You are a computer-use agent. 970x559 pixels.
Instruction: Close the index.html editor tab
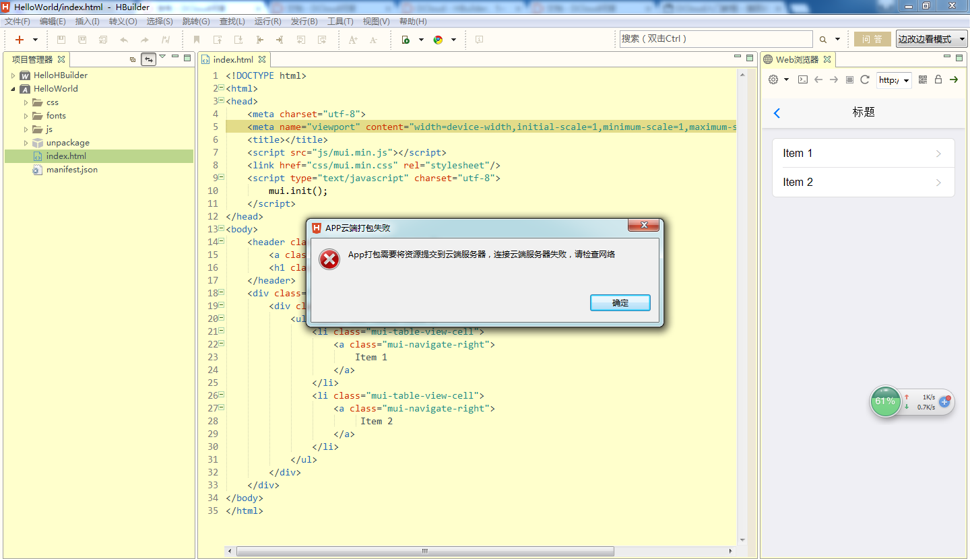click(262, 59)
